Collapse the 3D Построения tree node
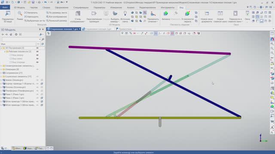This screenshot has height=154, width=275. (x=1, y=48)
